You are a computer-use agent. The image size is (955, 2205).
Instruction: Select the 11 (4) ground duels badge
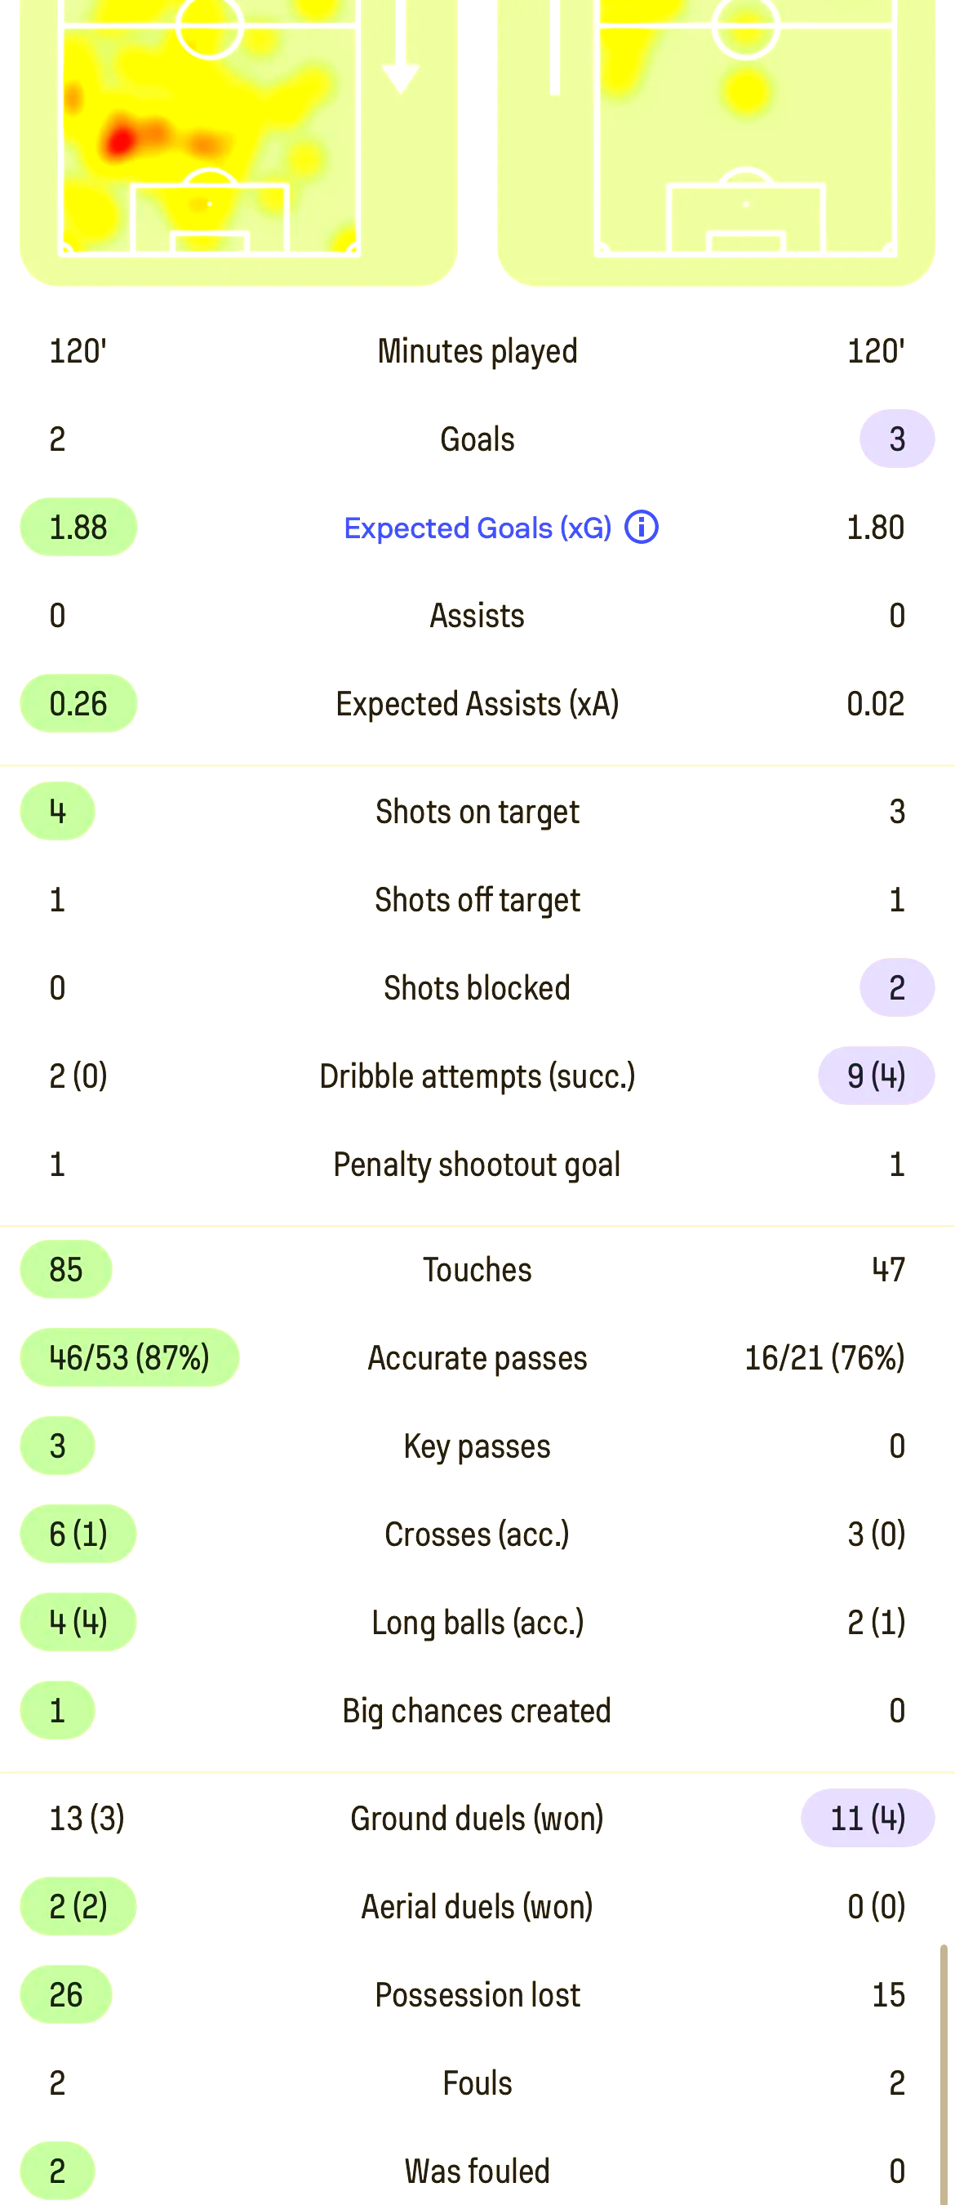[x=867, y=1818]
